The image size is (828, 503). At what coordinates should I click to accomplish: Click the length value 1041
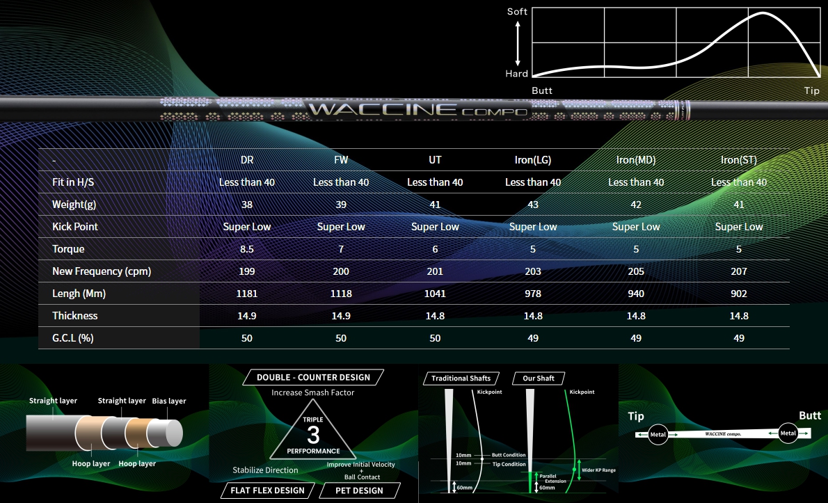point(435,294)
